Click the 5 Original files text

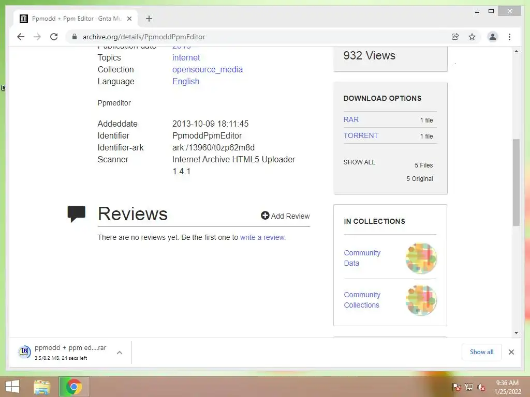419,178
